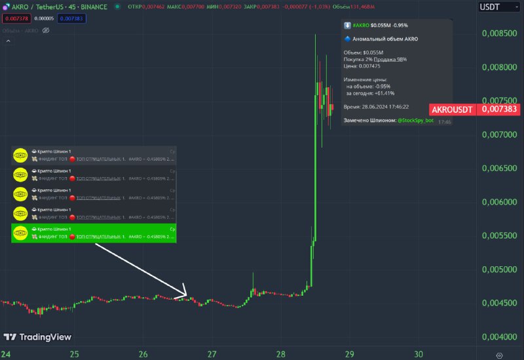Click the blue diamond icon beside Аномальный объем
The height and width of the screenshot is (360, 524).
coord(347,39)
